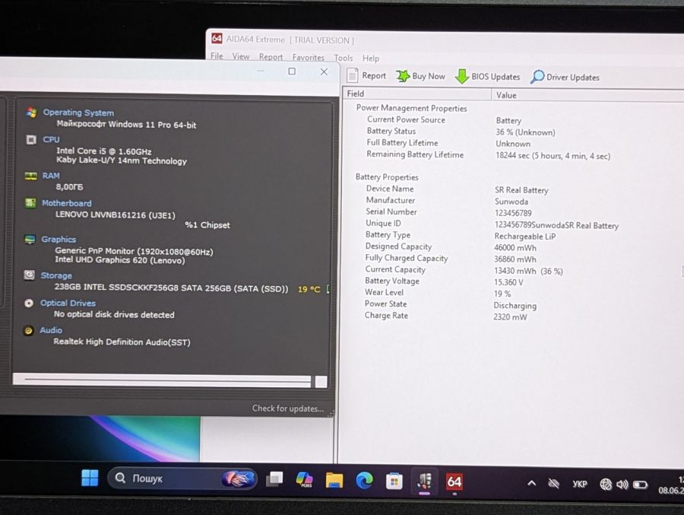Open Microsoft Store from the taskbar
The image size is (684, 515).
pos(394,482)
